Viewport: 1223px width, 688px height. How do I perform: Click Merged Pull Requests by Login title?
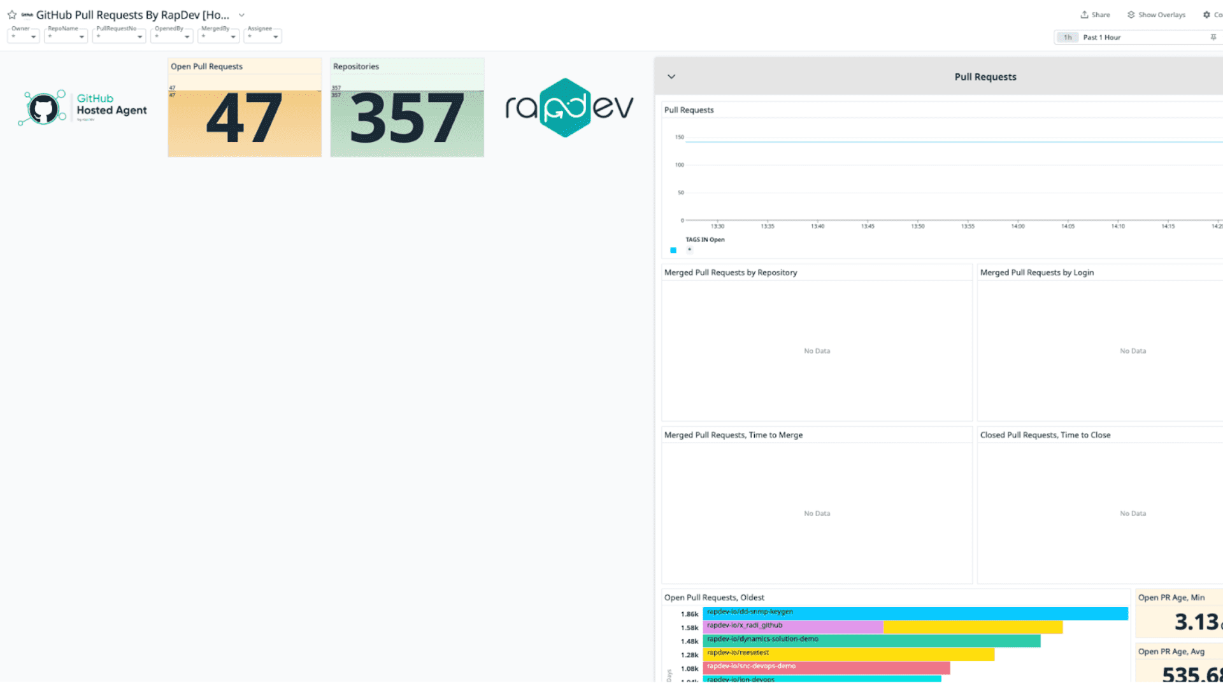click(1037, 272)
